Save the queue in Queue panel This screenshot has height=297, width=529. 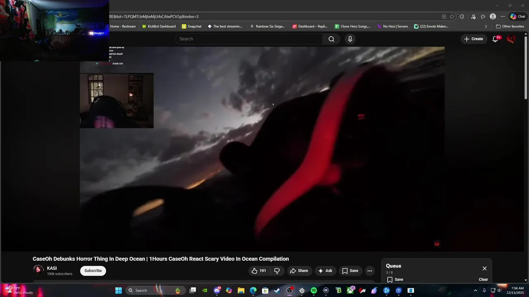tap(395, 279)
